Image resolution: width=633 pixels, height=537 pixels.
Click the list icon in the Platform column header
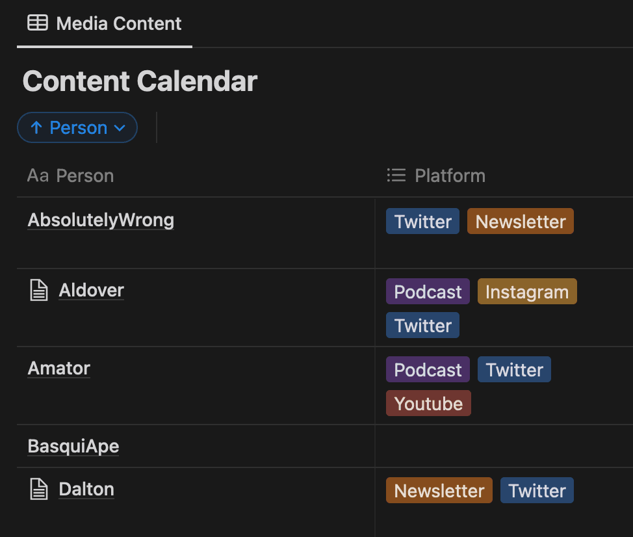[396, 176]
